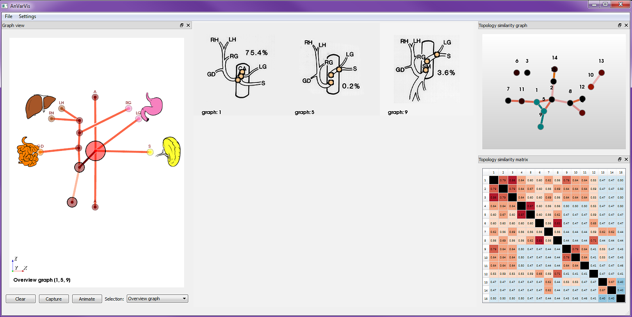The image size is (632, 317).
Task: Click the Animate button
Action: (87, 299)
